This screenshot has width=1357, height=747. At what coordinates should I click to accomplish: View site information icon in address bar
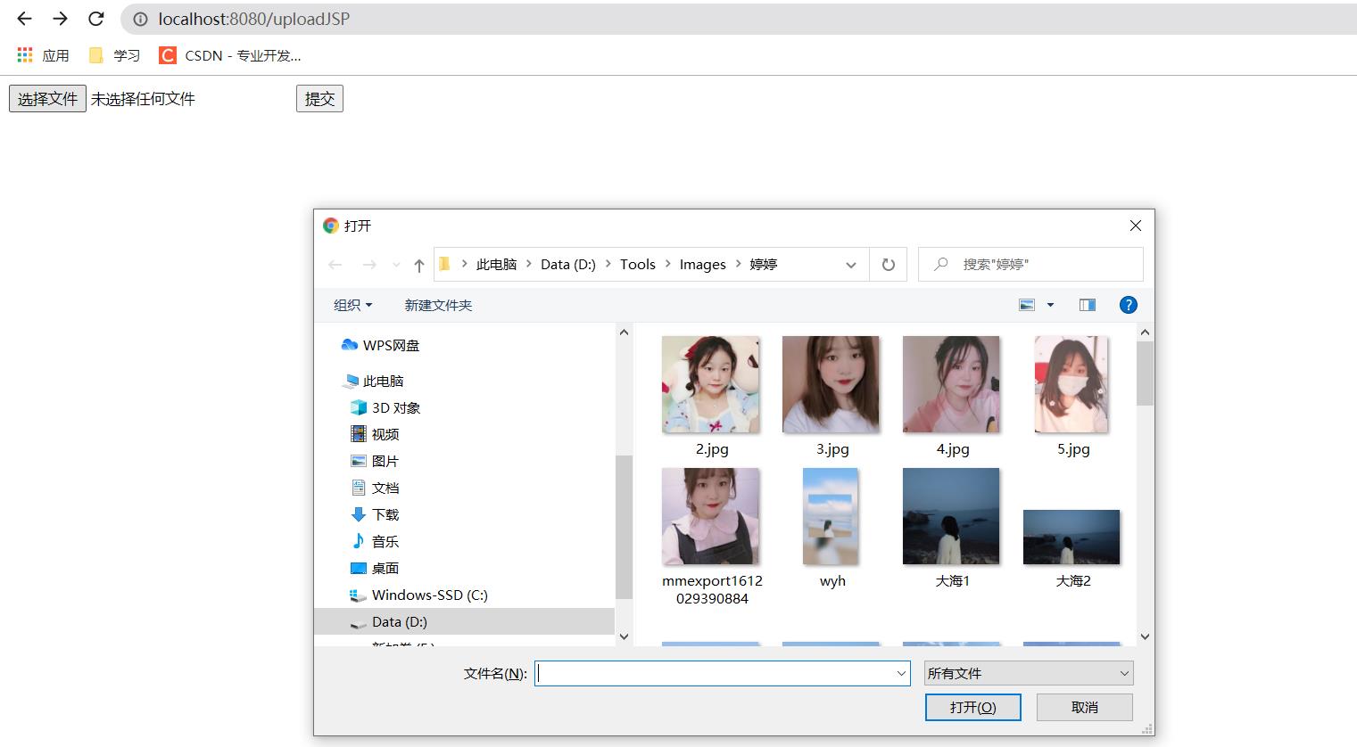tap(140, 19)
